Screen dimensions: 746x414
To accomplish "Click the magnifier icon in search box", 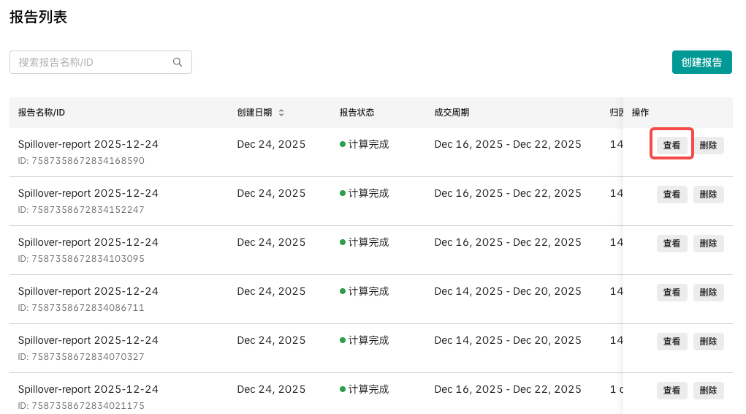I will pyautogui.click(x=178, y=62).
